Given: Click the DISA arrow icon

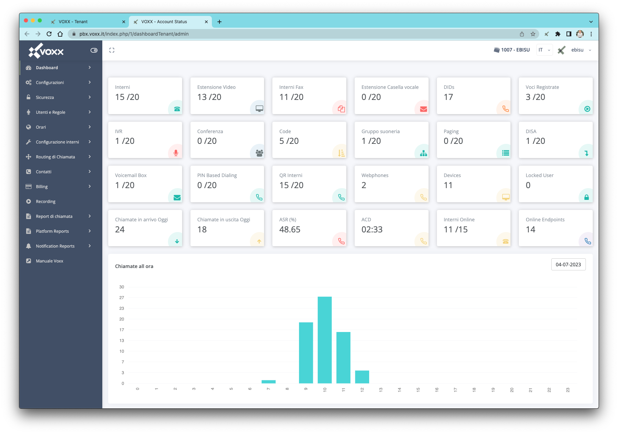Looking at the screenshot, I should coord(586,153).
